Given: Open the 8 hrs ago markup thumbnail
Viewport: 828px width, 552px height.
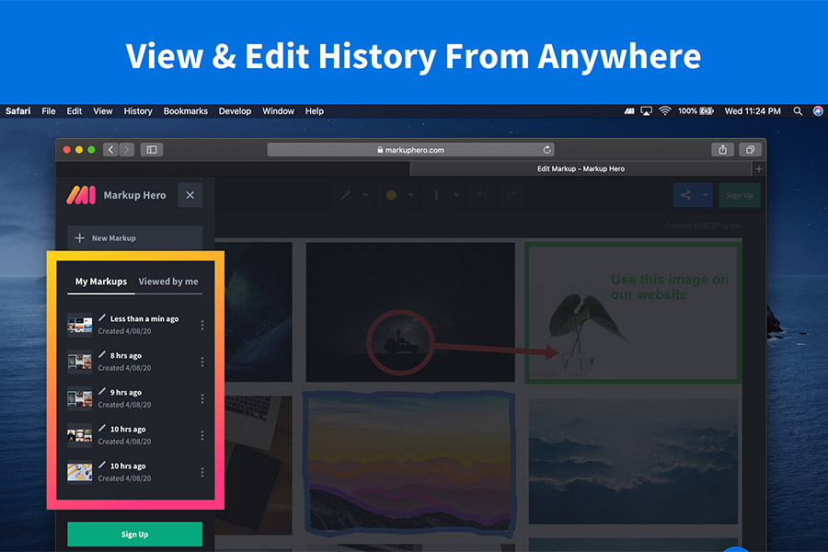Looking at the screenshot, I should pos(80,362).
